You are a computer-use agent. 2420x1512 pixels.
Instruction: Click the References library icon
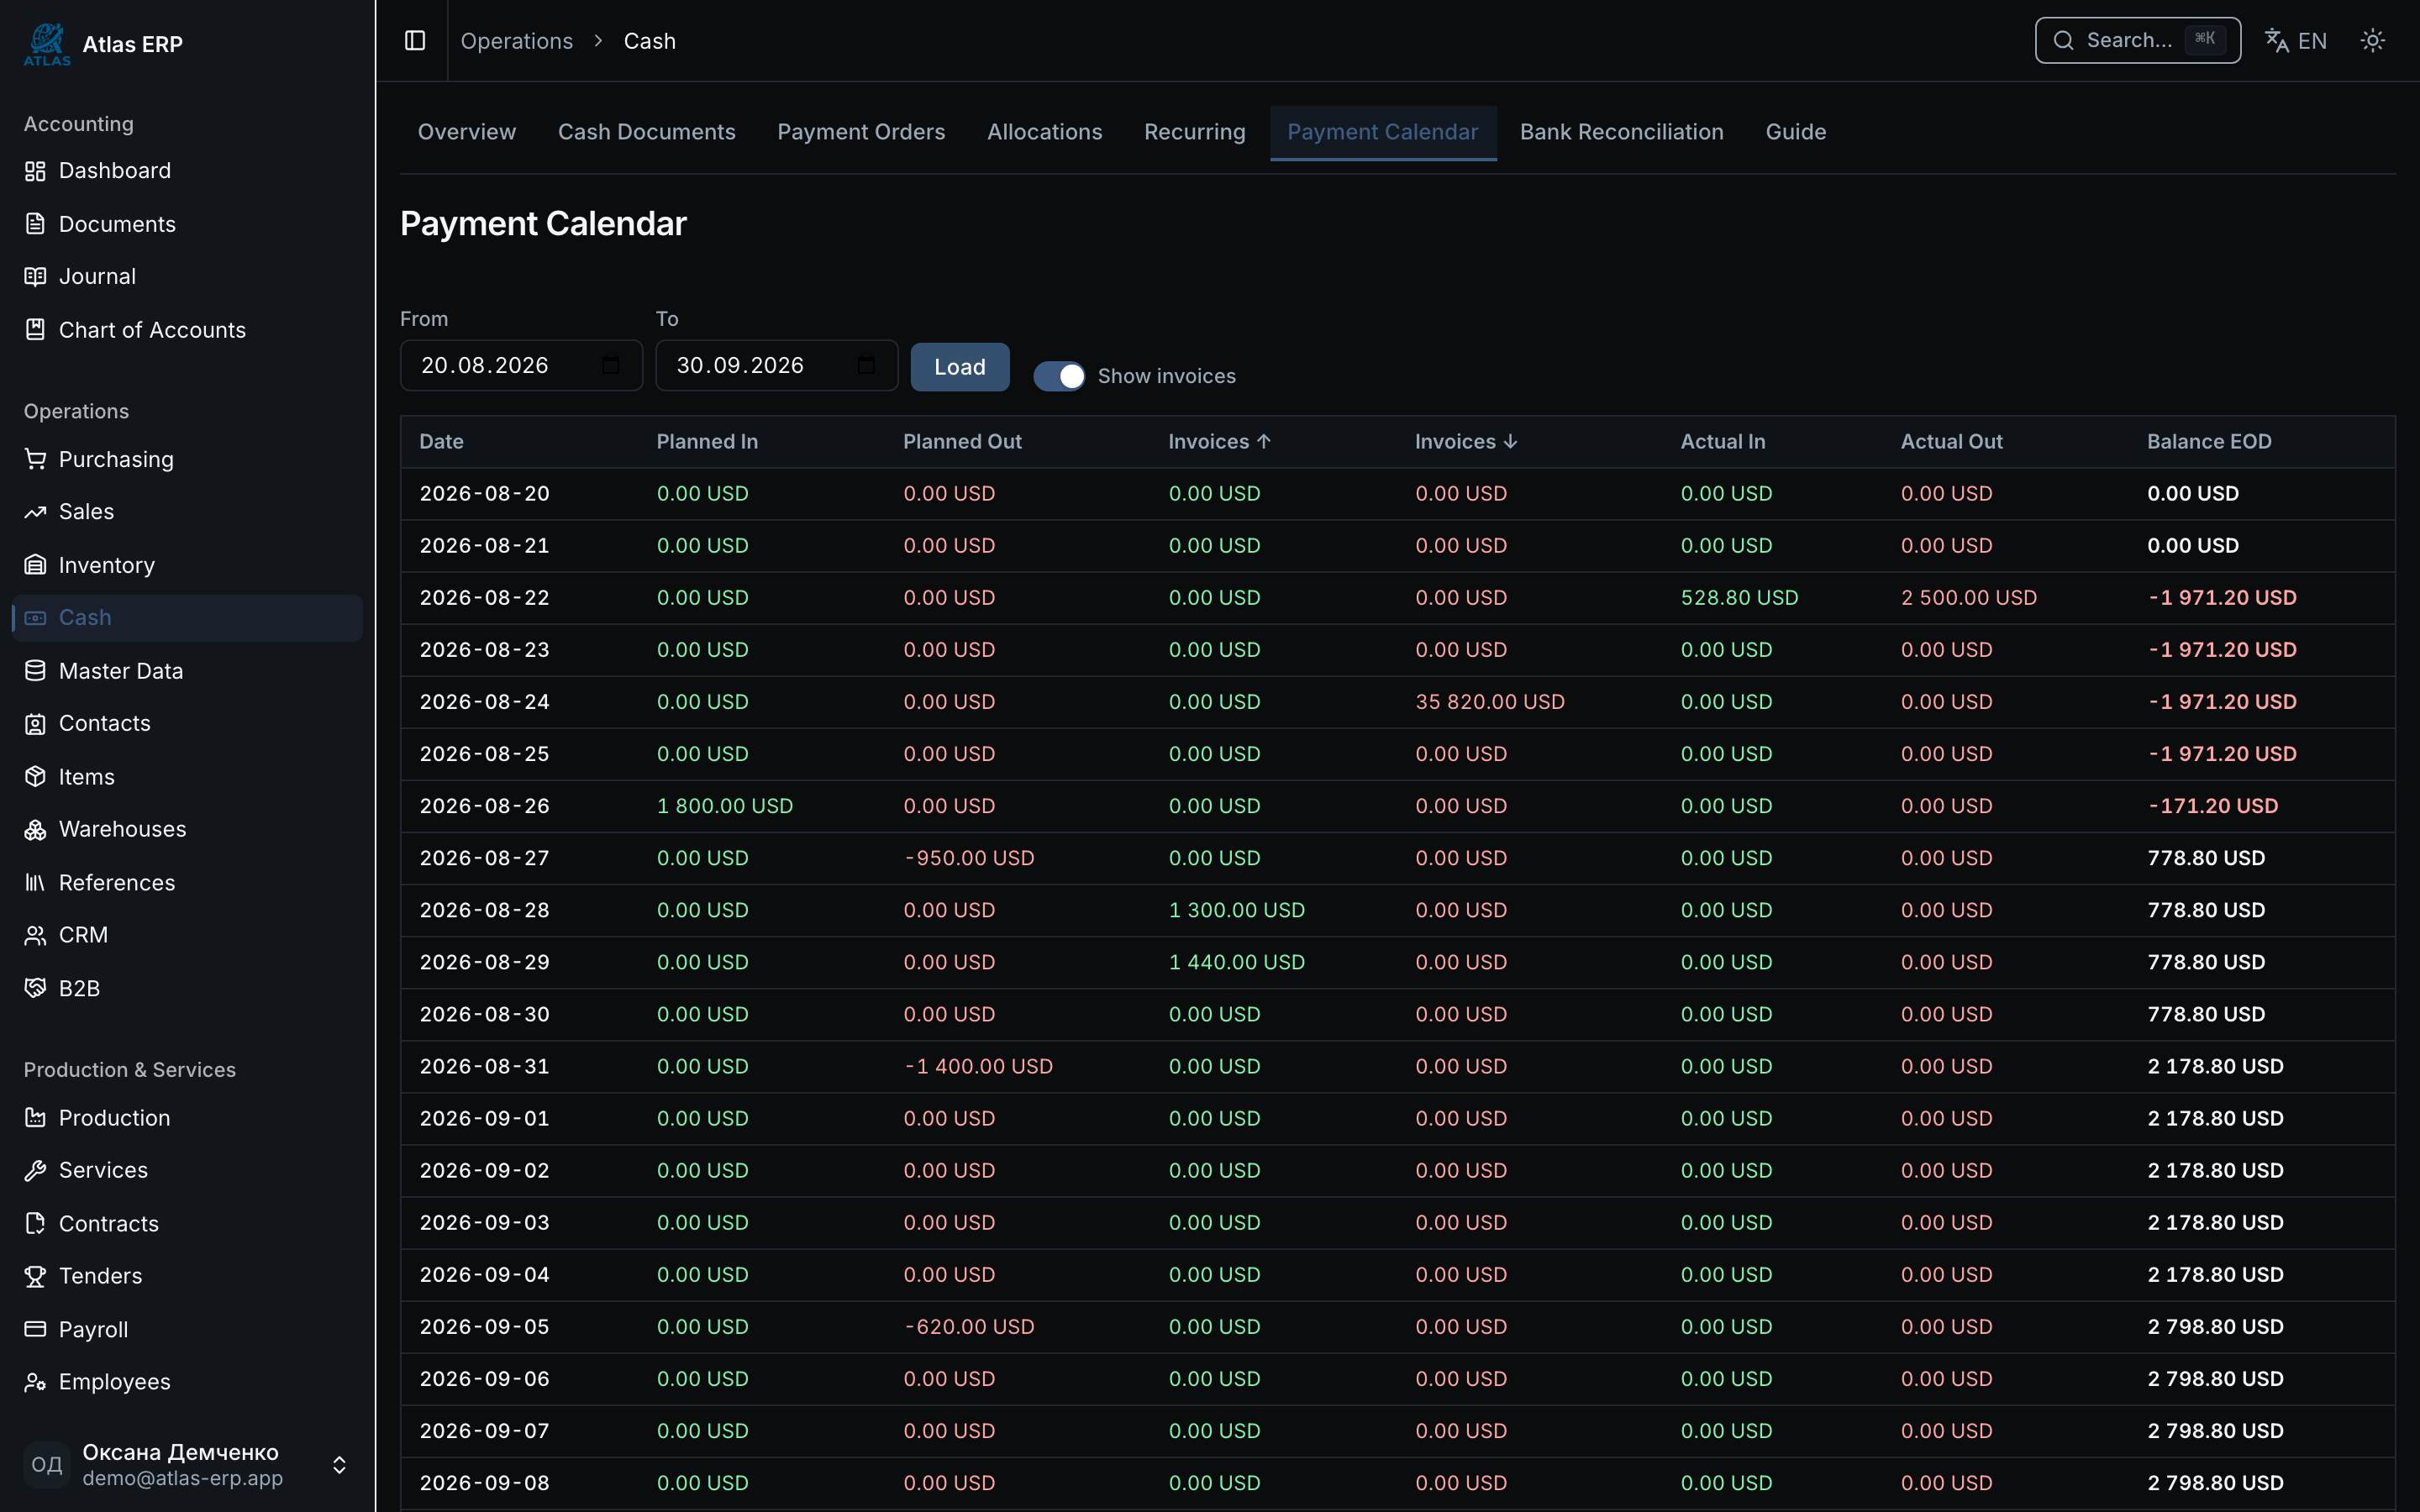(x=35, y=882)
